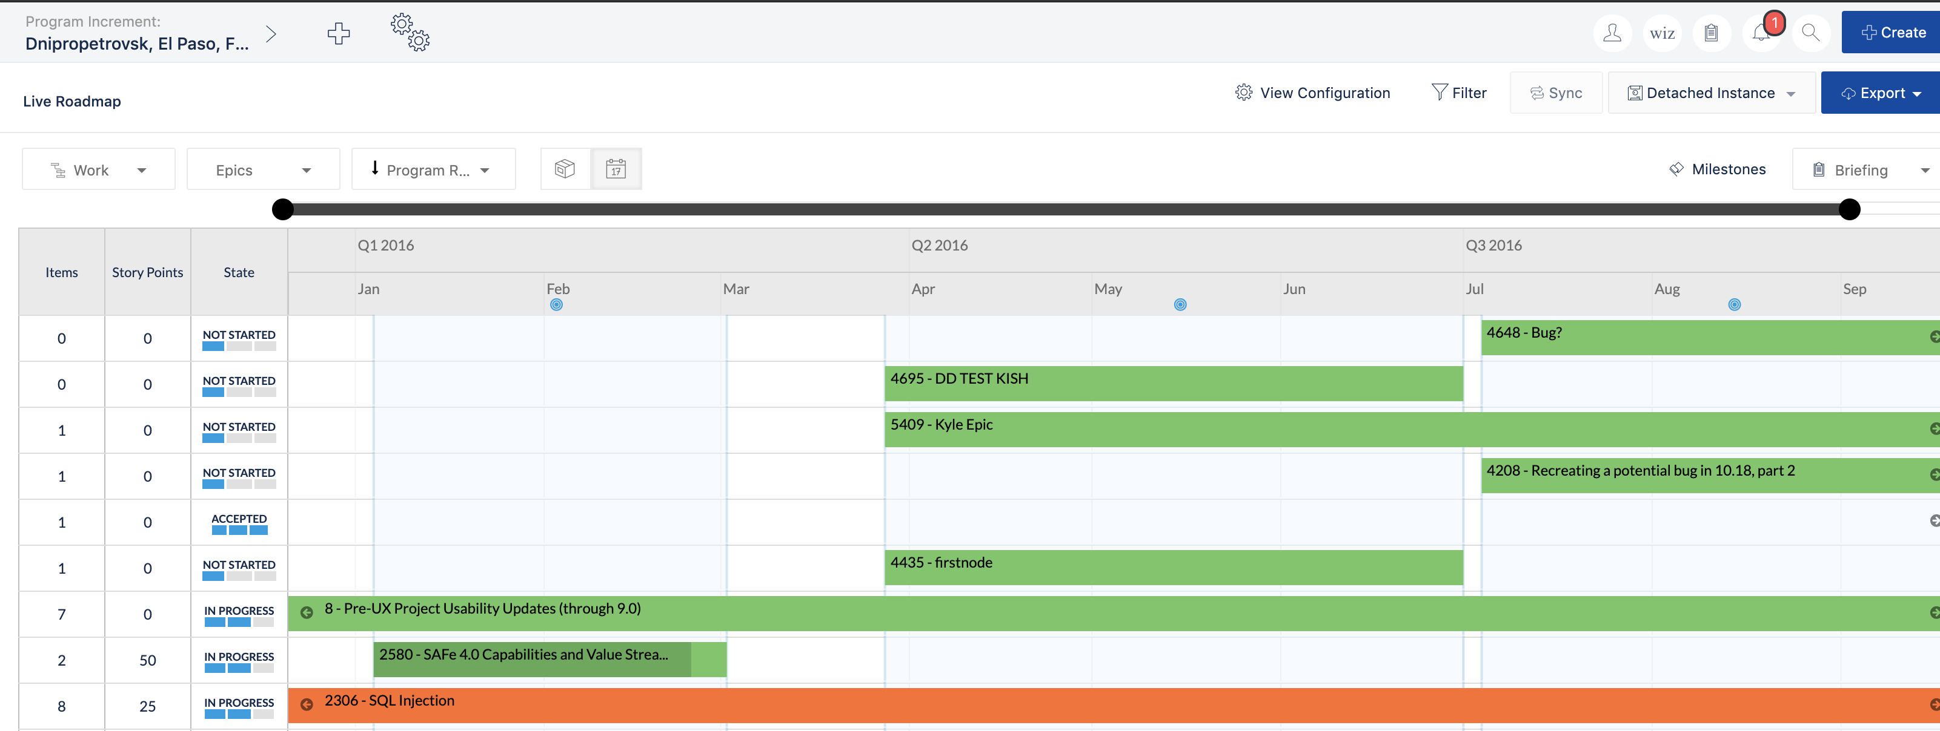Viewport: 1940px width, 731px height.
Task: Open the Detached Instance dropdown
Action: pos(1711,93)
